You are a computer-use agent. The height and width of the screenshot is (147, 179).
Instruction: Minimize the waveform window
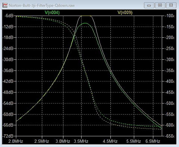(x=149, y=5)
